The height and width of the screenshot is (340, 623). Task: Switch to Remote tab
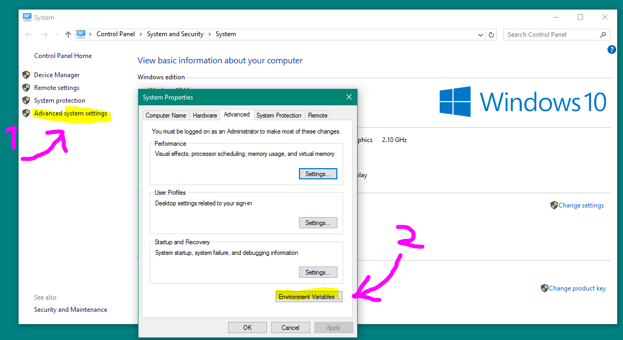tap(318, 115)
